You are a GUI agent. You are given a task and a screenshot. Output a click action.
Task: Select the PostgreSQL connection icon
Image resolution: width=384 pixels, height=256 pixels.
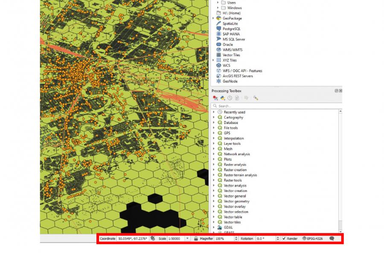pyautogui.click(x=218, y=29)
